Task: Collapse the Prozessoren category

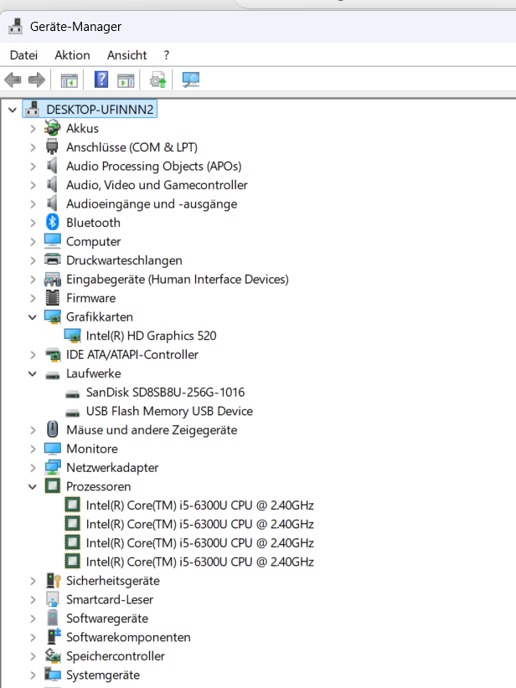Action: 33,486
